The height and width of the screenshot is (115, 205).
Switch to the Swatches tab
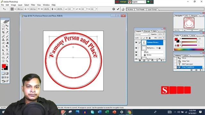(x=185, y=35)
